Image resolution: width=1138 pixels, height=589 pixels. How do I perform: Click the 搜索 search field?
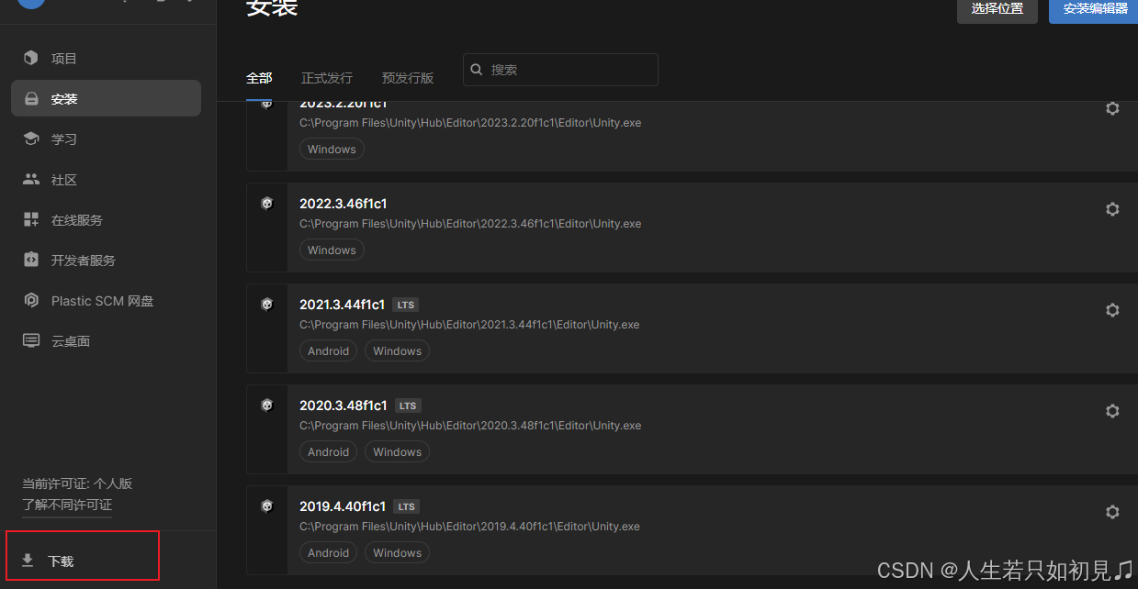click(560, 70)
